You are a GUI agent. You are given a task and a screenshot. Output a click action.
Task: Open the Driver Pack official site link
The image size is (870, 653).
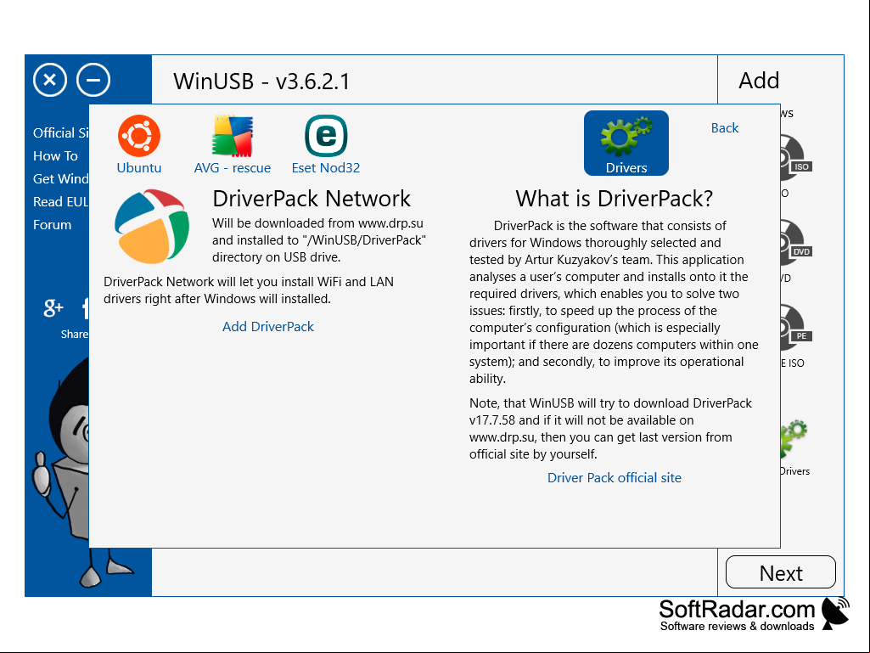(615, 477)
